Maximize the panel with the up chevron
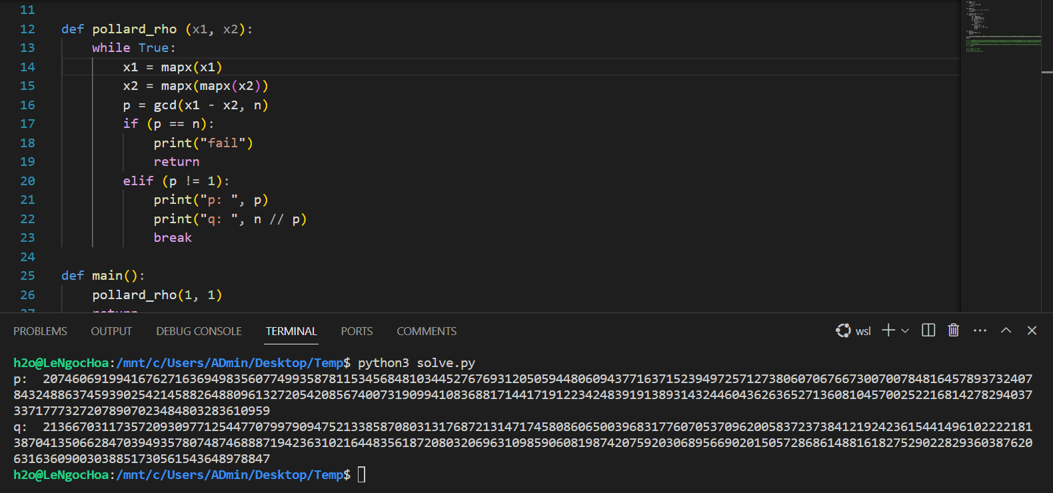 coord(1006,330)
